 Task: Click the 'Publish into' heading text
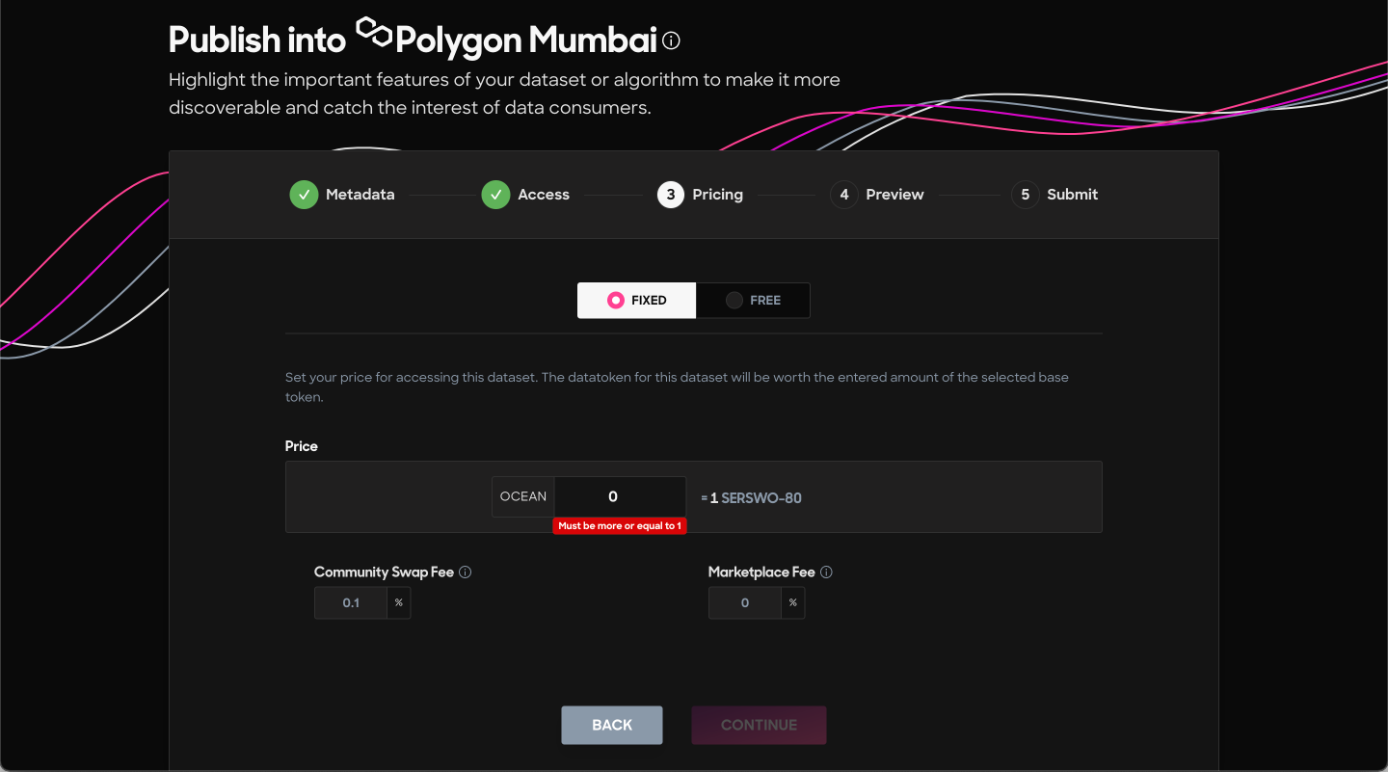click(x=257, y=40)
